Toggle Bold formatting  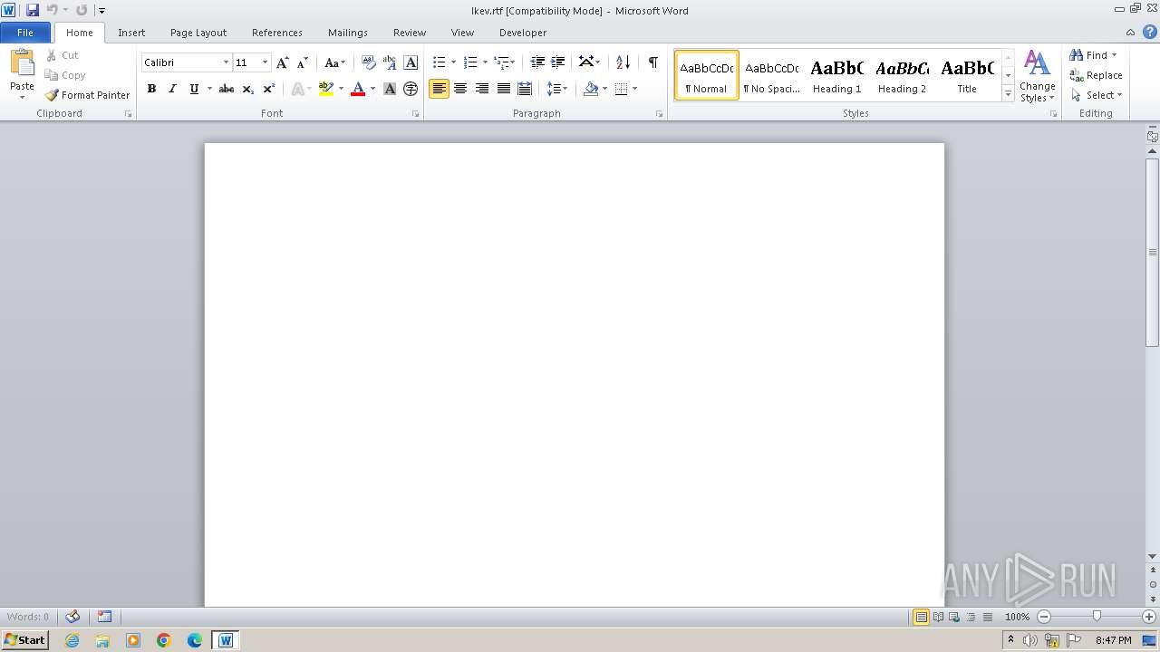click(151, 89)
